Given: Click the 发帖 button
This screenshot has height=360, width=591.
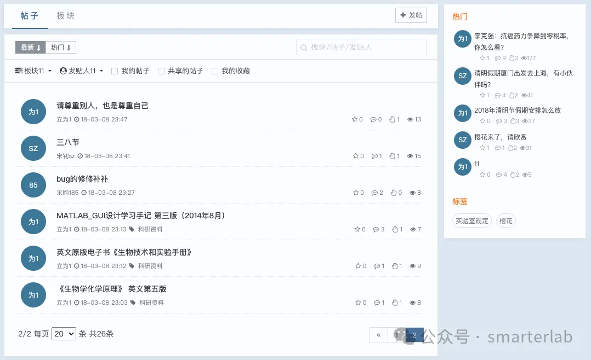Looking at the screenshot, I should tap(411, 15).
